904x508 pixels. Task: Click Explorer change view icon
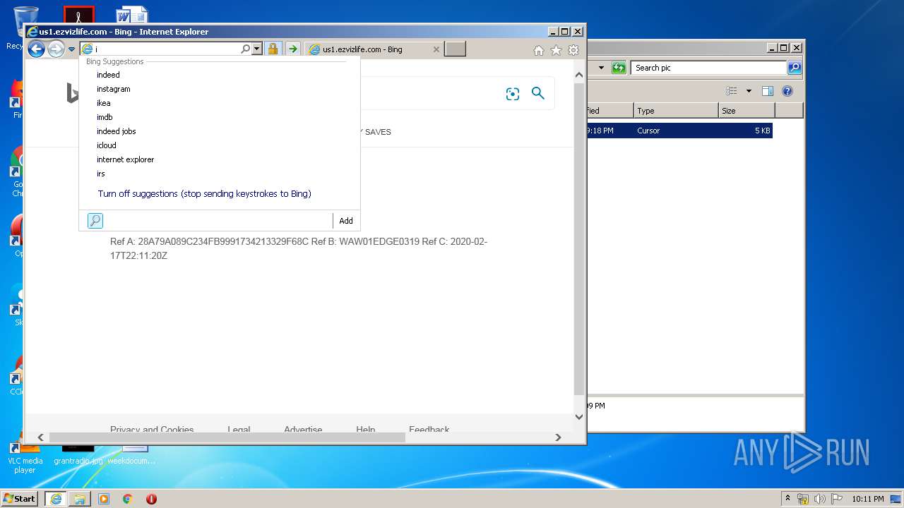point(732,91)
